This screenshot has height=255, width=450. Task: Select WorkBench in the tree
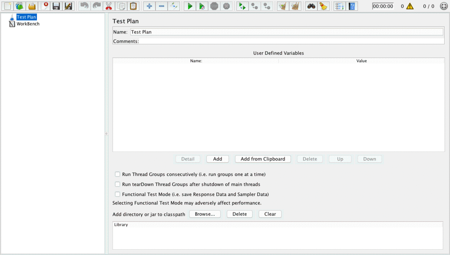click(x=28, y=24)
